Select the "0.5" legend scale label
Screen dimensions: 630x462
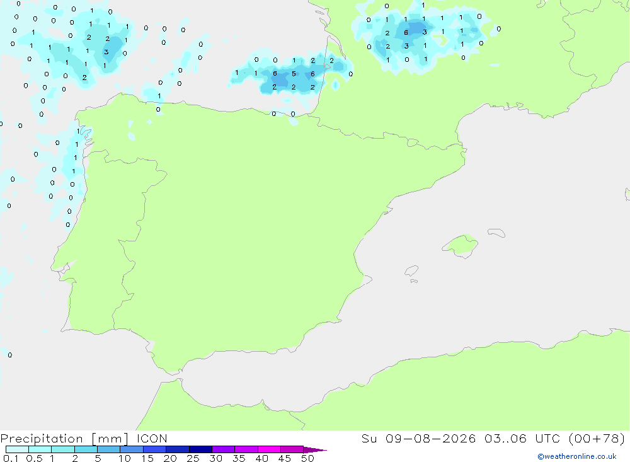[34, 458]
